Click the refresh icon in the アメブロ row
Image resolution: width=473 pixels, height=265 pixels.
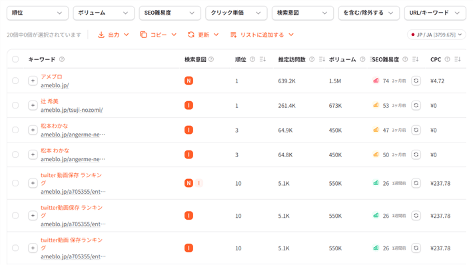(416, 81)
